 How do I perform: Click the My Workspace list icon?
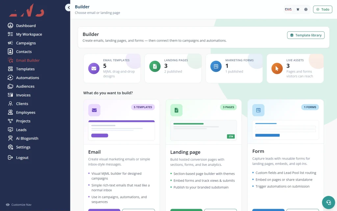tap(10, 34)
